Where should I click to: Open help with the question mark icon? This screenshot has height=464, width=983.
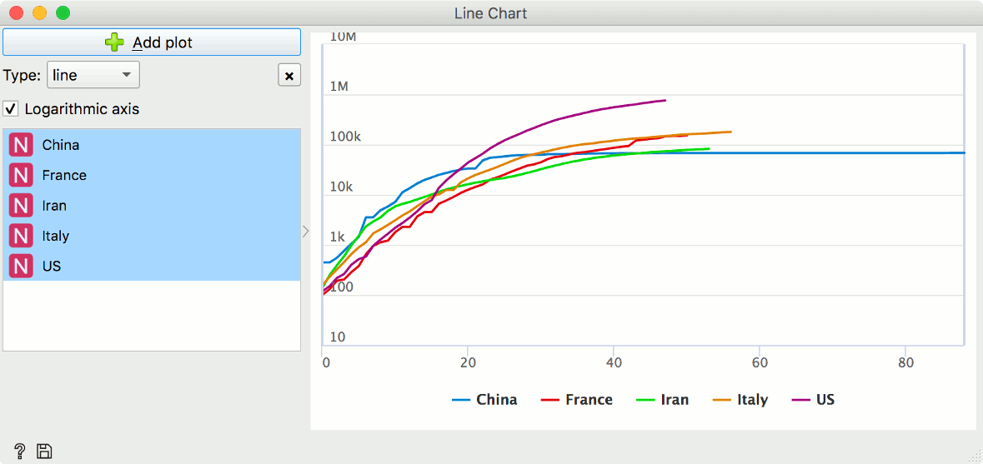pyautogui.click(x=20, y=451)
